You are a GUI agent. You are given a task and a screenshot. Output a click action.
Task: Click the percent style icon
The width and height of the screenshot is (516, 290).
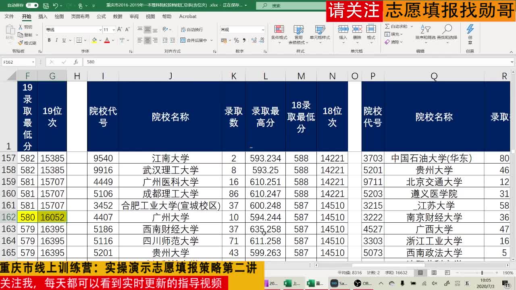[236, 40]
